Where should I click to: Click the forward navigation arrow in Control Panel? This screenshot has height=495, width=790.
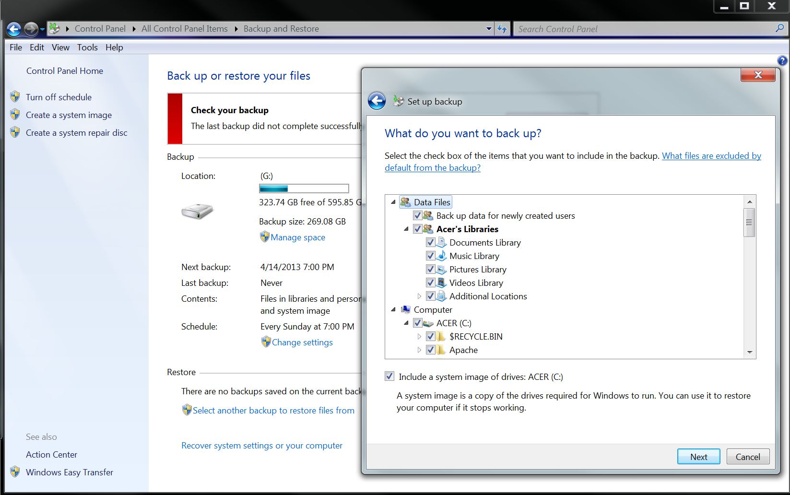31,29
